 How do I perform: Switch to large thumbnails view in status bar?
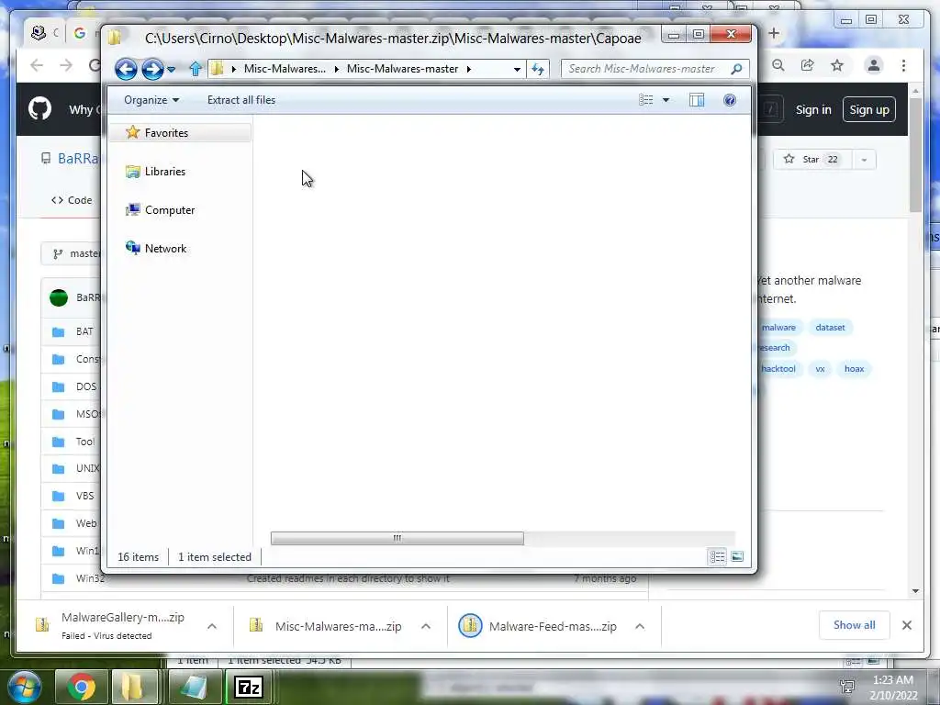pos(737,557)
